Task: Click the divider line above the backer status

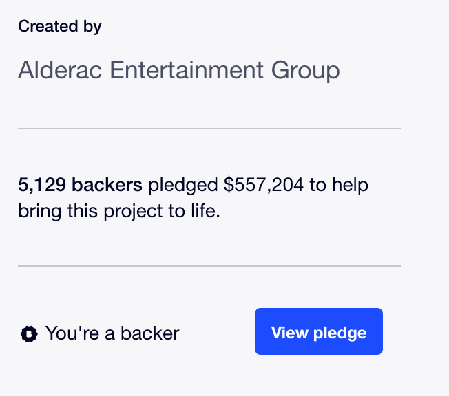Action: (209, 266)
